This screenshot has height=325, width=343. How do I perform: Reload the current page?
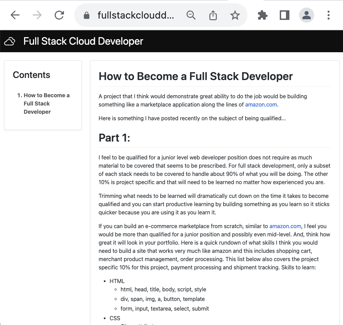tap(59, 15)
